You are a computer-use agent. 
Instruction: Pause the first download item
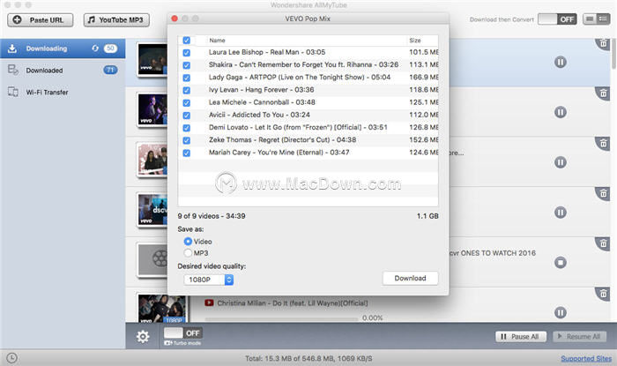coord(561,62)
